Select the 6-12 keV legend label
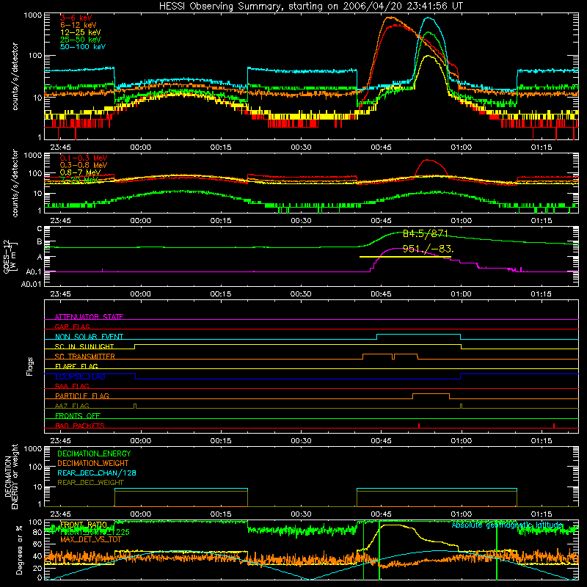Image resolution: width=587 pixels, height=587 pixels. click(79, 25)
